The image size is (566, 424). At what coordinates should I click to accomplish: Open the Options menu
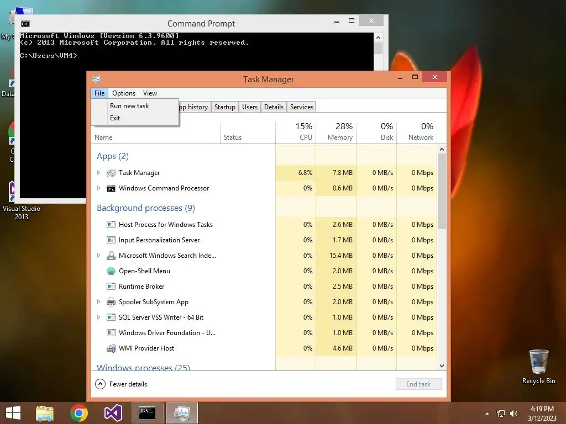point(124,93)
